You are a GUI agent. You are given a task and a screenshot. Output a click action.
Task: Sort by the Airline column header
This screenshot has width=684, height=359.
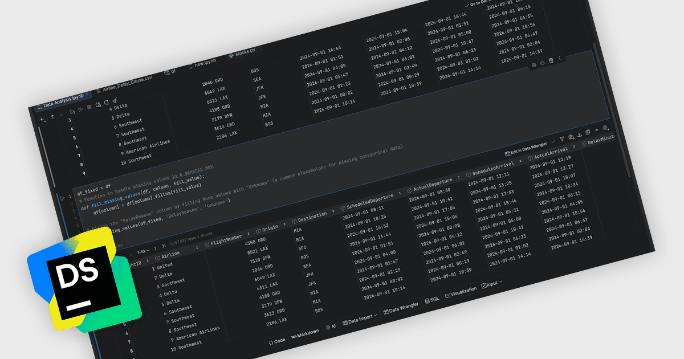coord(177,254)
